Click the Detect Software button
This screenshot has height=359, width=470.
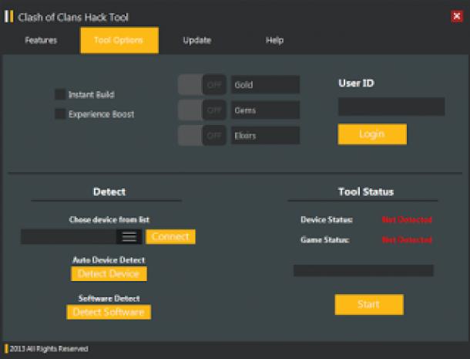tap(109, 312)
